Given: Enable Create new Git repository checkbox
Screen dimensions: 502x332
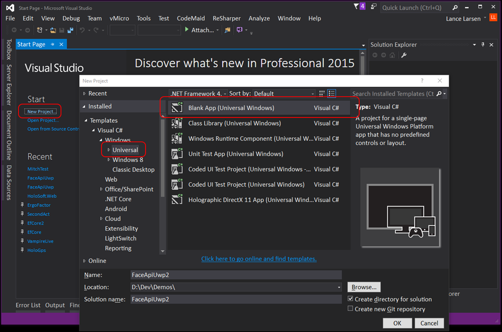Looking at the screenshot, I should pyautogui.click(x=351, y=308).
